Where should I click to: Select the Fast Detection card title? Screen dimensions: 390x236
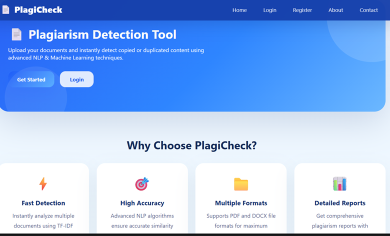coord(43,203)
